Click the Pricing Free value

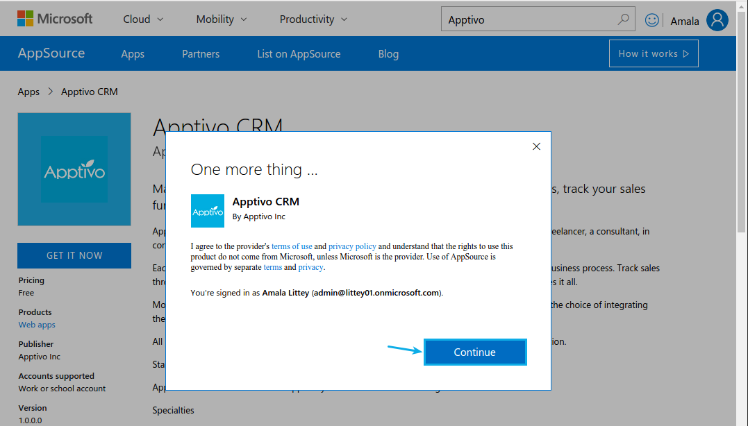click(26, 293)
